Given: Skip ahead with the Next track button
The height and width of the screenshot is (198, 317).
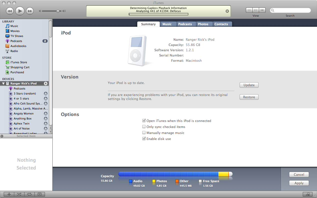Looking at the screenshot, I should coord(30,11).
